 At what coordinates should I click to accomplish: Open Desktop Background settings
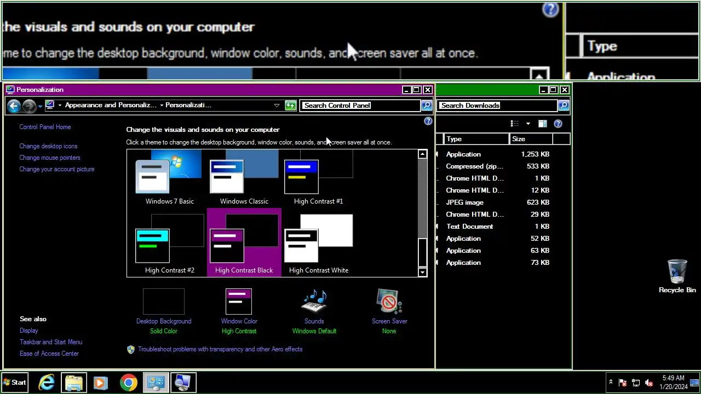point(163,311)
